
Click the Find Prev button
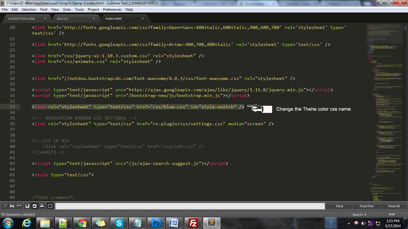point(366,206)
